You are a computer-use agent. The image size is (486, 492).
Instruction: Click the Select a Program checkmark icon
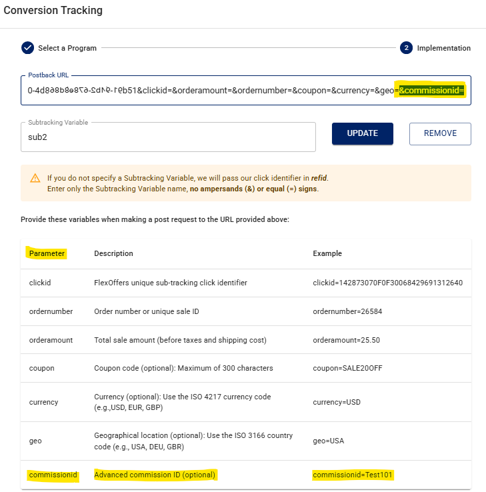click(x=28, y=48)
